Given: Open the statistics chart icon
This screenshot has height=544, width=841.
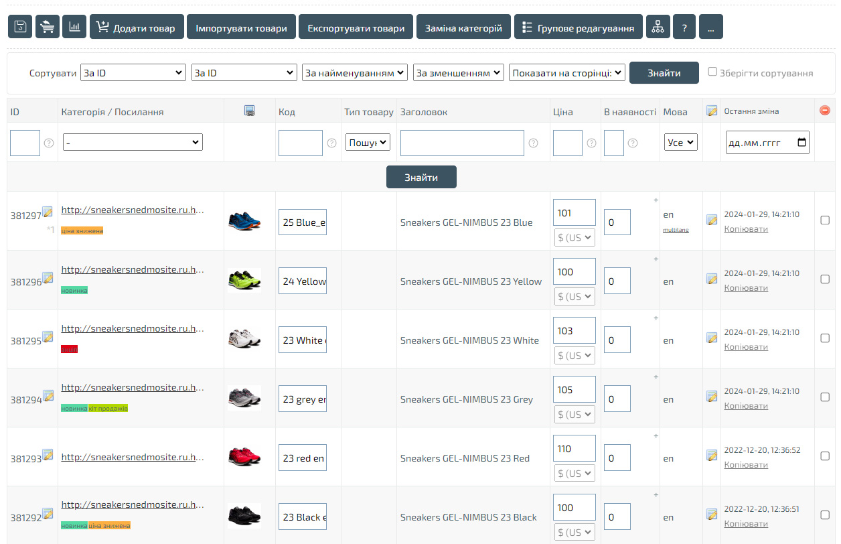Looking at the screenshot, I should 74,27.
